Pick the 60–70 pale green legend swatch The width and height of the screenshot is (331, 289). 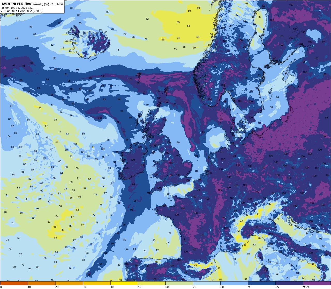coord(179,283)
